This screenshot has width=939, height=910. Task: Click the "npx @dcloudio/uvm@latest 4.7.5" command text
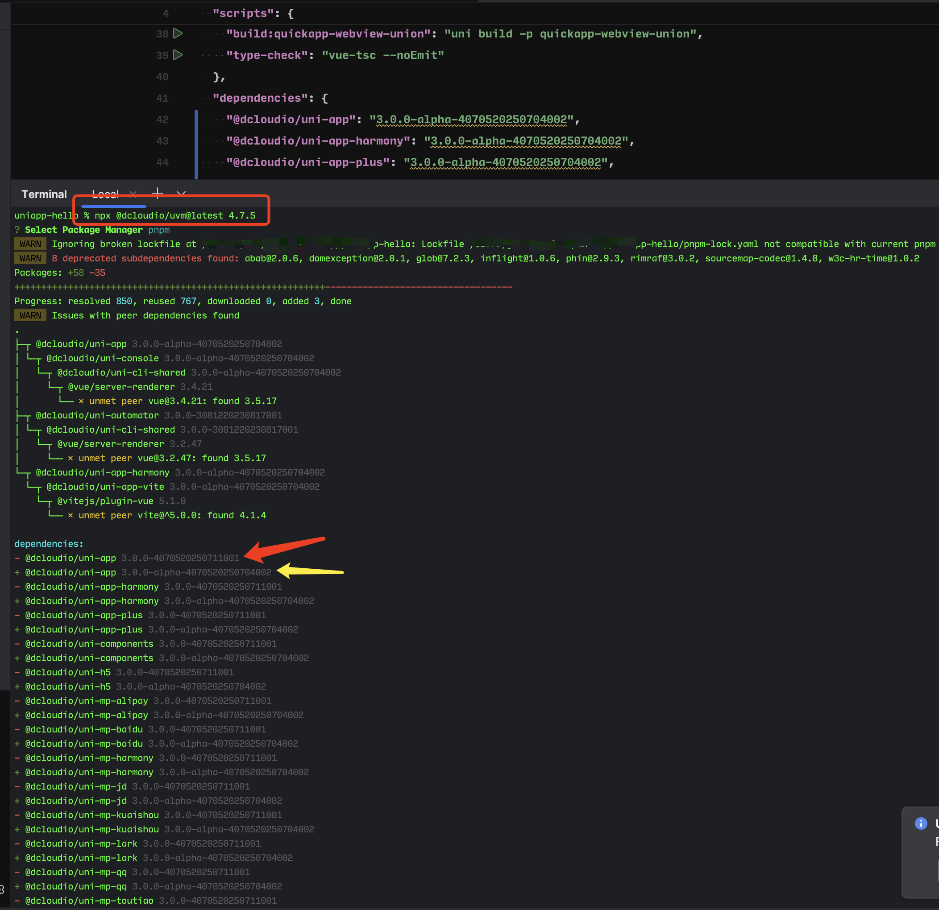[x=175, y=215]
